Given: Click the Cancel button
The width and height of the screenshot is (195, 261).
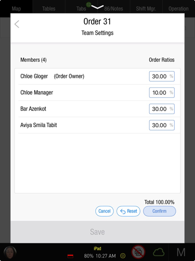Looking at the screenshot, I should pos(104,211).
